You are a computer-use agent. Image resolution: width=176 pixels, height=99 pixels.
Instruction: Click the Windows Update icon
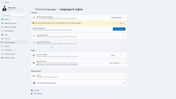click(2, 58)
